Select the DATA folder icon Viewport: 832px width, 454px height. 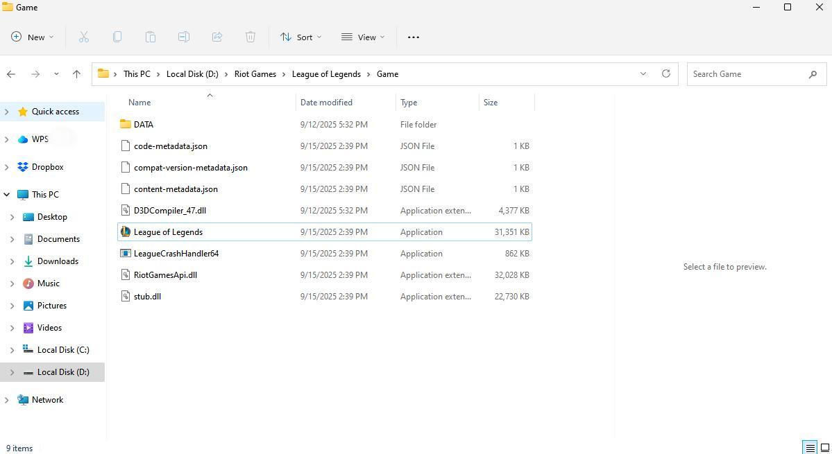[126, 125]
